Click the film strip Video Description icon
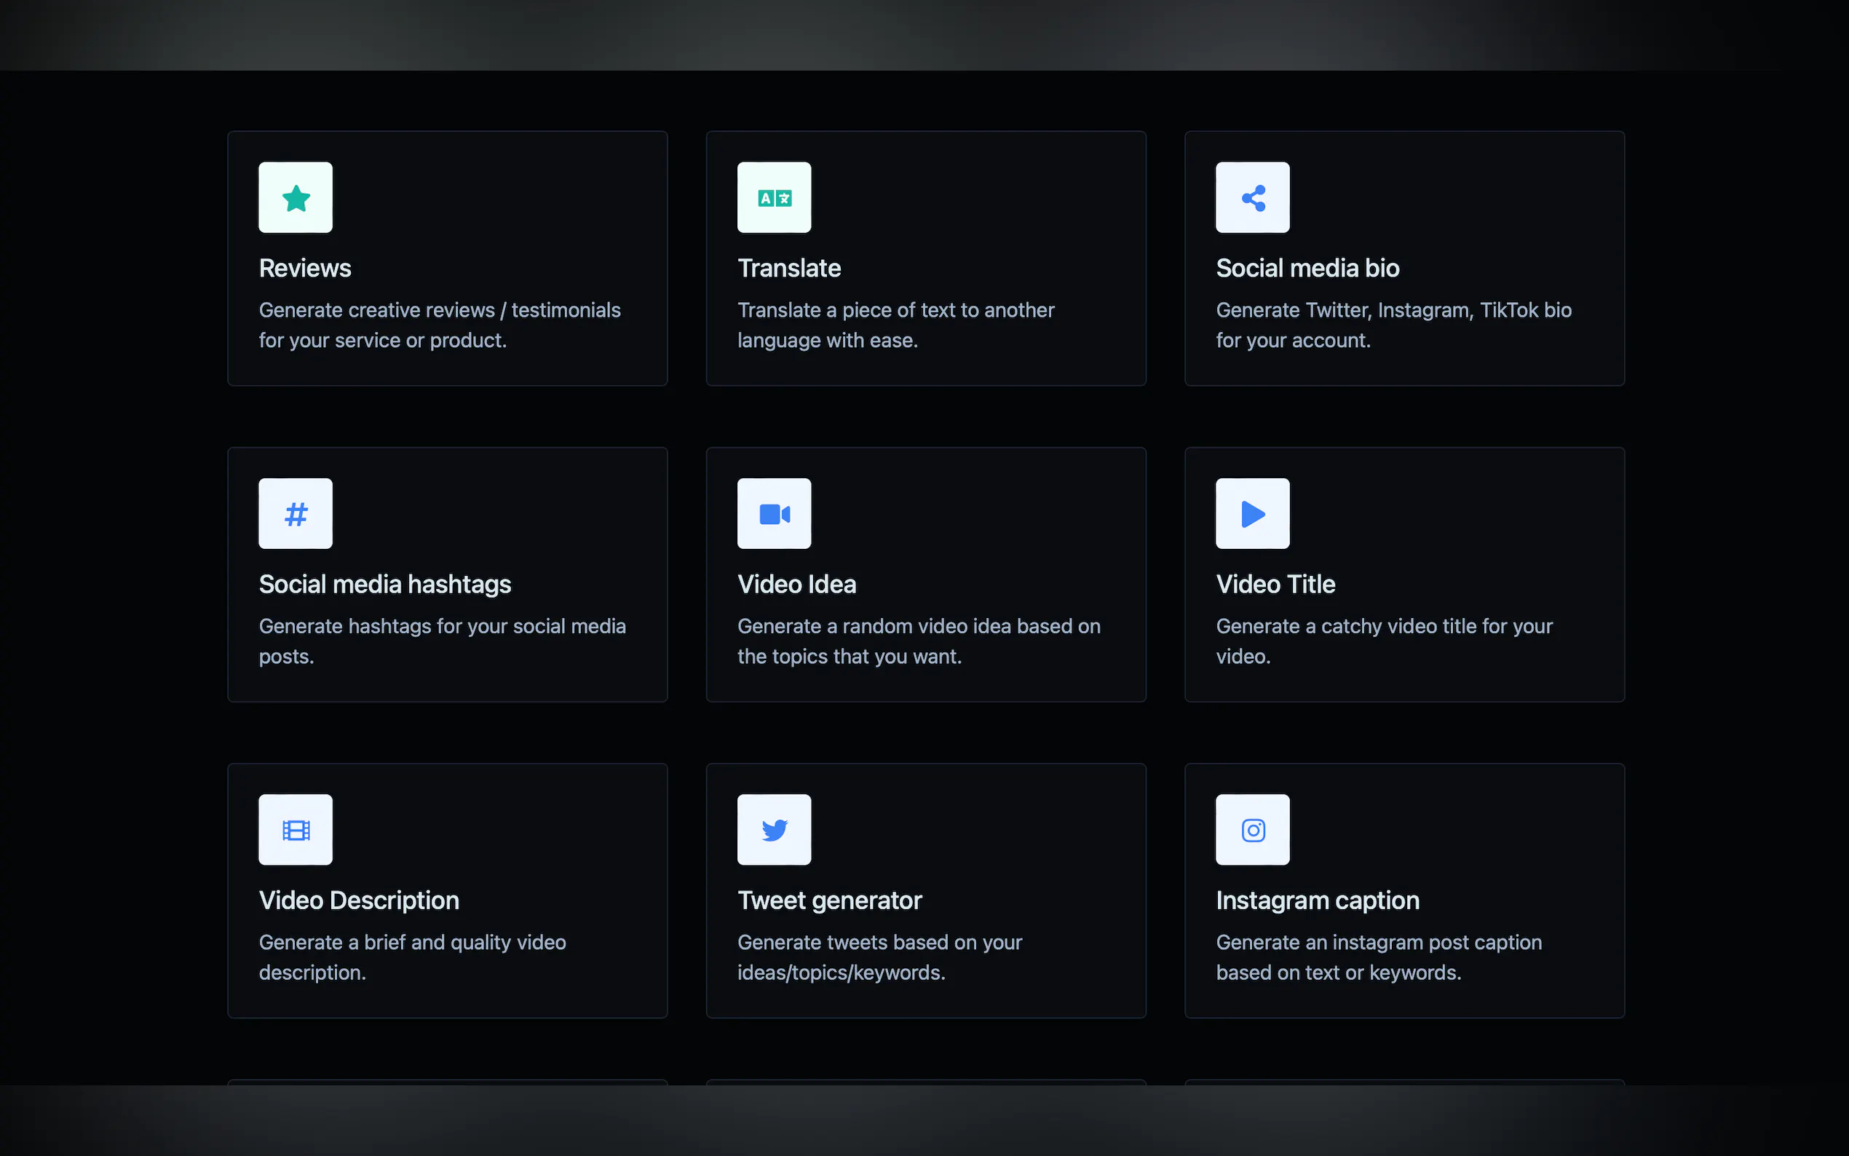The width and height of the screenshot is (1849, 1156). [x=295, y=830]
